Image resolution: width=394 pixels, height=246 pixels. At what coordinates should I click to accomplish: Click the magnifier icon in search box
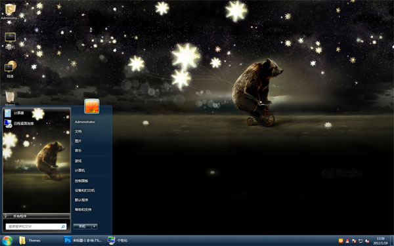coord(63,227)
